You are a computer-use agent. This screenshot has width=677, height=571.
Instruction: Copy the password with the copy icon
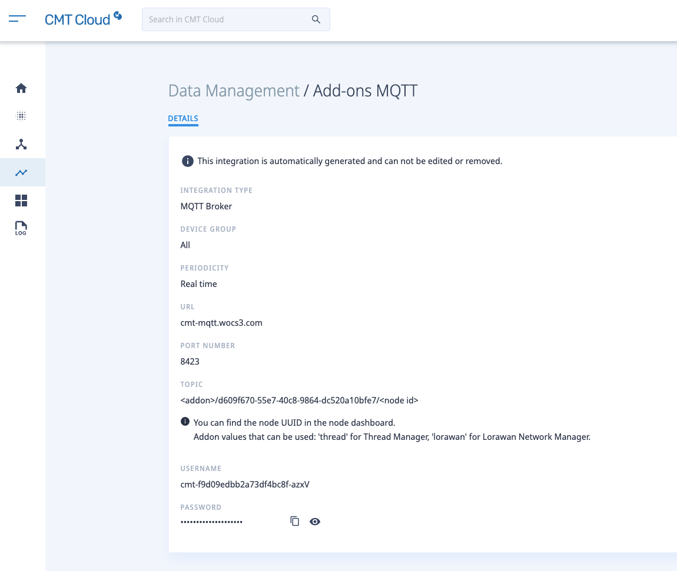tap(294, 521)
